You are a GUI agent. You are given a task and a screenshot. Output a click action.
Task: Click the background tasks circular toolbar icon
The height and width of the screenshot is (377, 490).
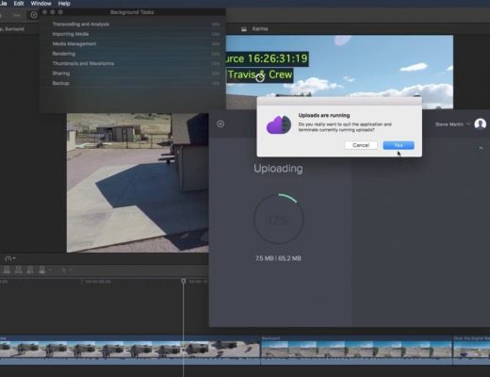point(34,14)
